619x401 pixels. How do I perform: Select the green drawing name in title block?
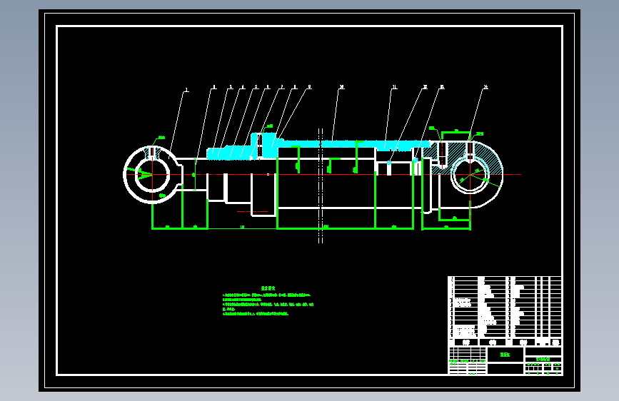click(x=505, y=355)
